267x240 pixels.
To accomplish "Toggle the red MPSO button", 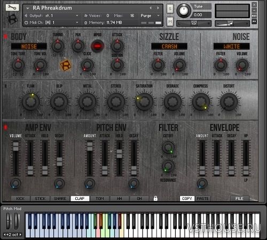I will (x=97, y=46).
